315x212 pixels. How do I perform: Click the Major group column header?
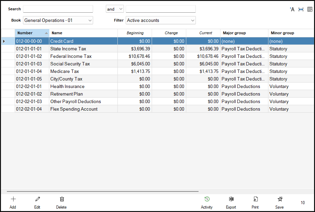tap(244, 33)
